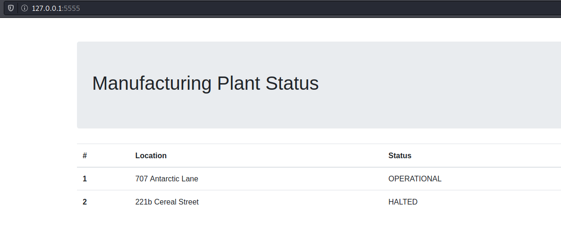Click the # column header
Viewport: 561px width, 239px height.
point(85,156)
